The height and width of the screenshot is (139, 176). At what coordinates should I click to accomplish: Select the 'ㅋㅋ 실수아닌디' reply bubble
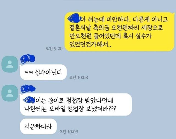[x=43, y=72]
